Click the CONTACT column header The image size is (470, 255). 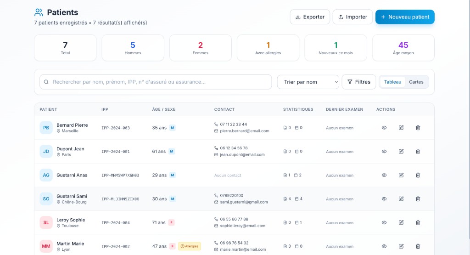[x=224, y=109]
